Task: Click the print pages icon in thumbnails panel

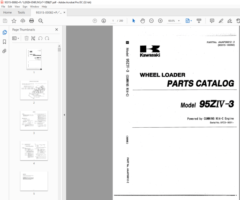Action: point(33,38)
